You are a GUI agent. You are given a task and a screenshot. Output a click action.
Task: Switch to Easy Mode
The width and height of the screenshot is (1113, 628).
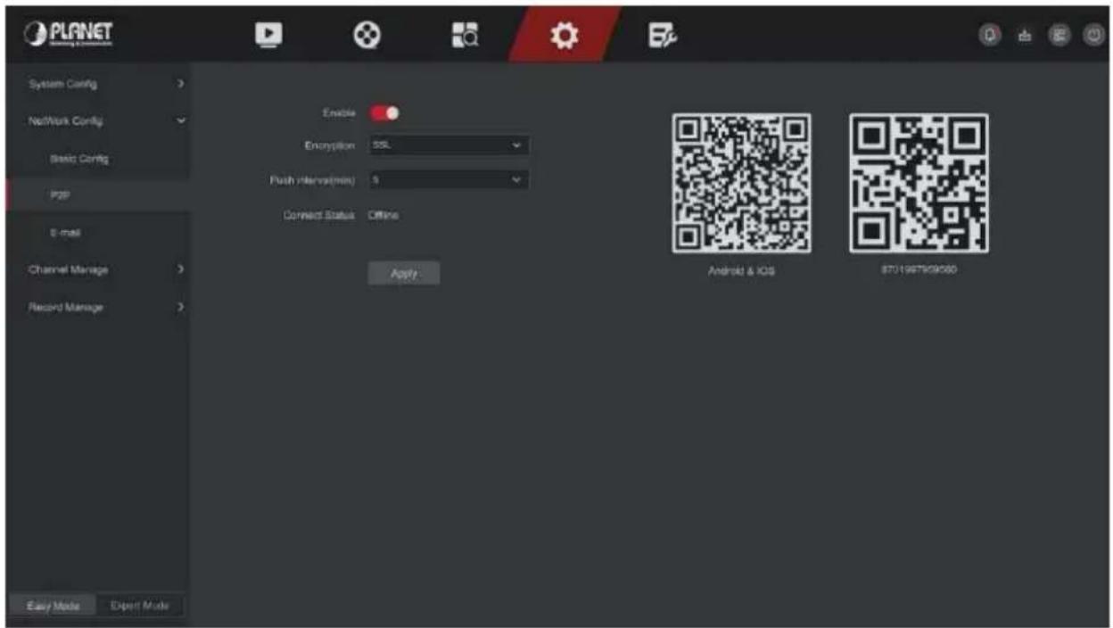(x=53, y=606)
